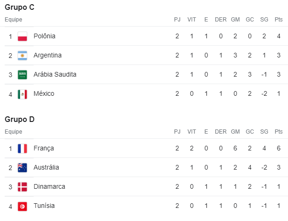Open the Tunísia team link
Viewport: 288px width, 221px height.
click(x=44, y=206)
